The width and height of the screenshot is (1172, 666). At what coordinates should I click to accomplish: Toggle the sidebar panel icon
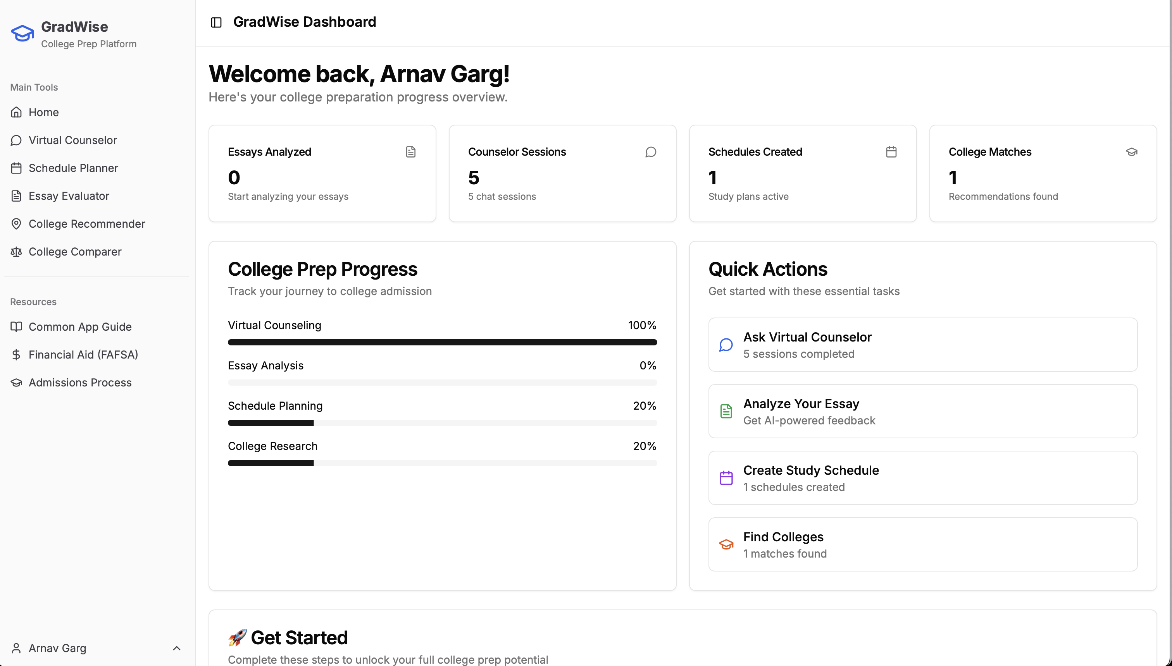(216, 22)
